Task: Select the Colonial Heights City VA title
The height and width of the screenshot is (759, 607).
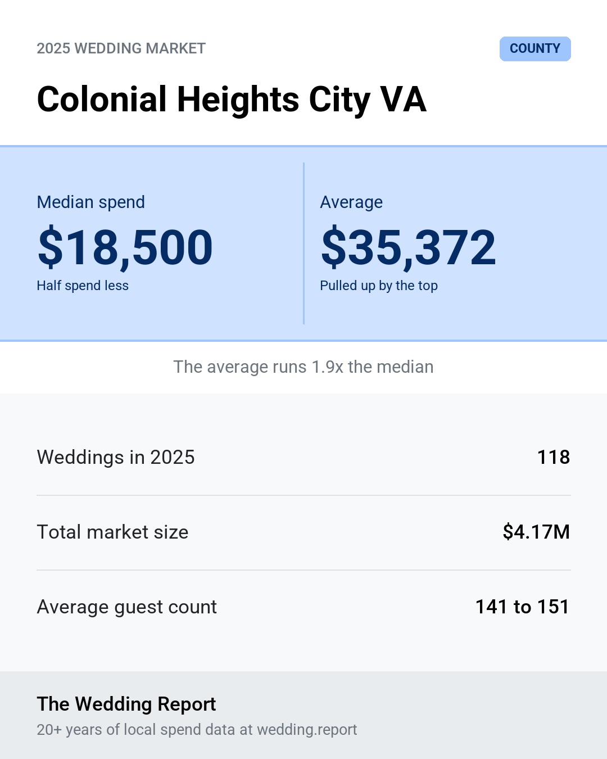Action: click(232, 100)
